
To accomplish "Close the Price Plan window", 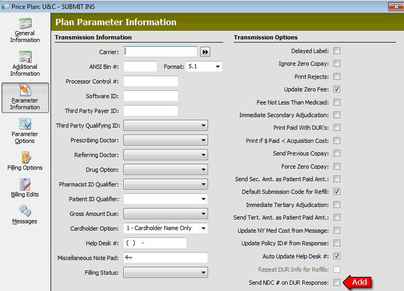I will pyautogui.click(x=396, y=6).
